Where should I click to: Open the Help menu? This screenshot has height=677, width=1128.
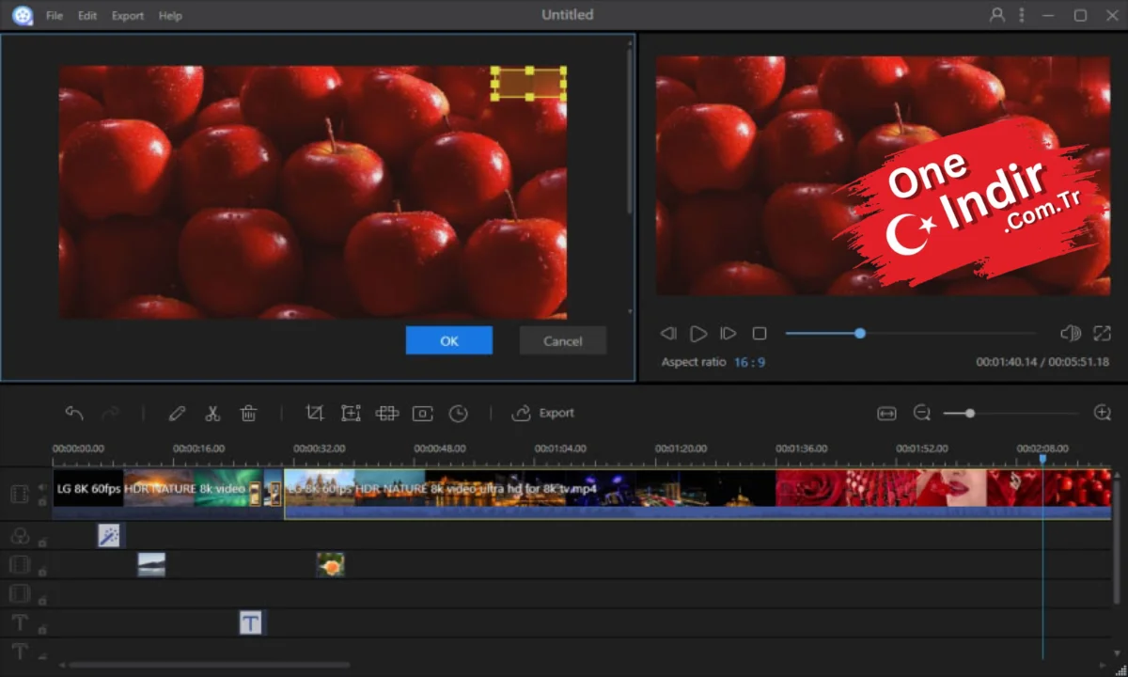point(170,16)
